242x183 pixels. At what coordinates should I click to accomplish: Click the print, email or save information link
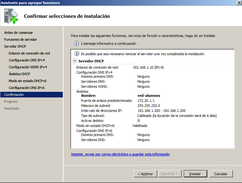pos(120,154)
